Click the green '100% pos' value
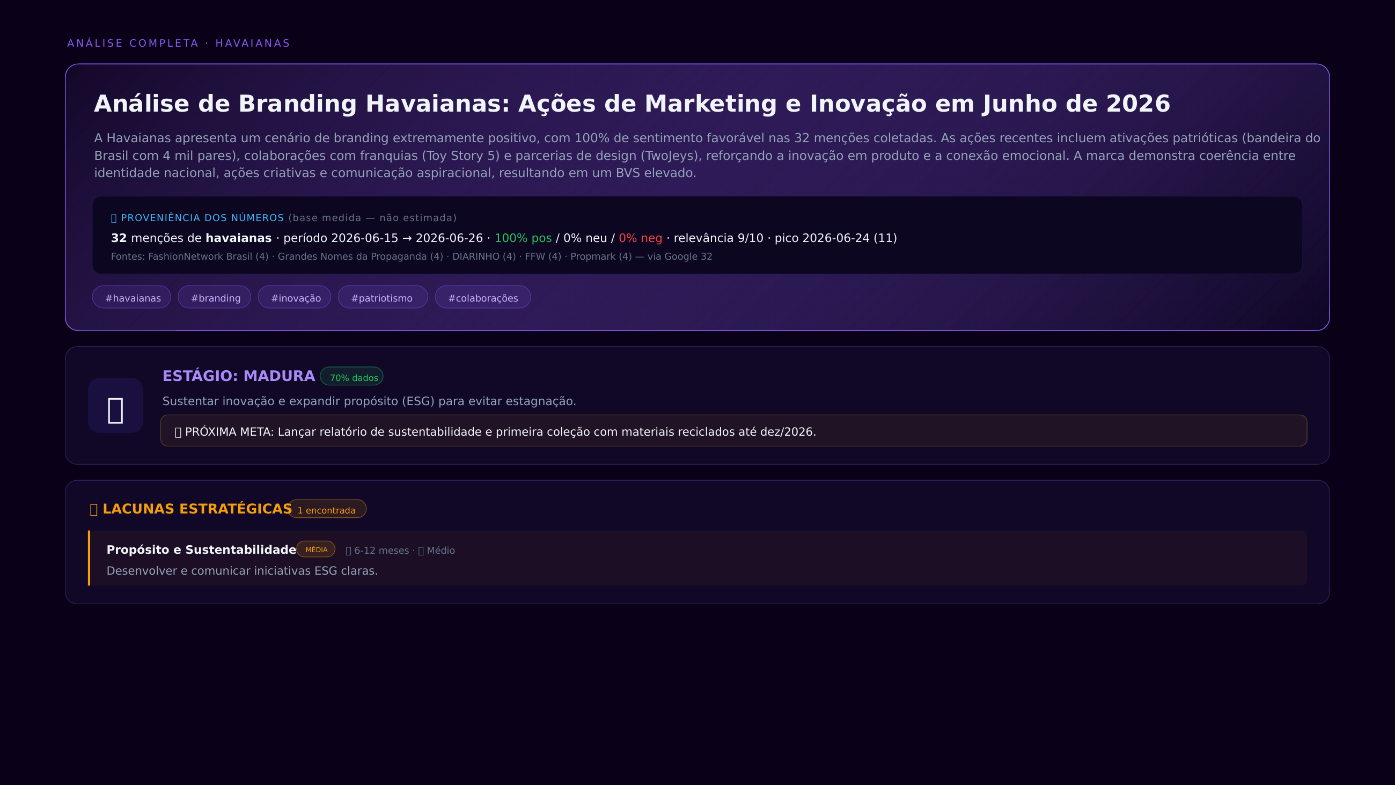1395x785 pixels. pyautogui.click(x=523, y=238)
